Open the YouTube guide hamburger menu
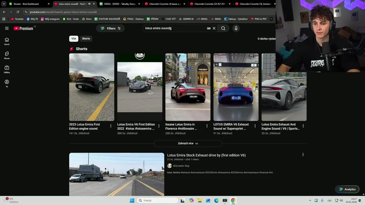Screen dimensions: 365x205 [7, 28]
